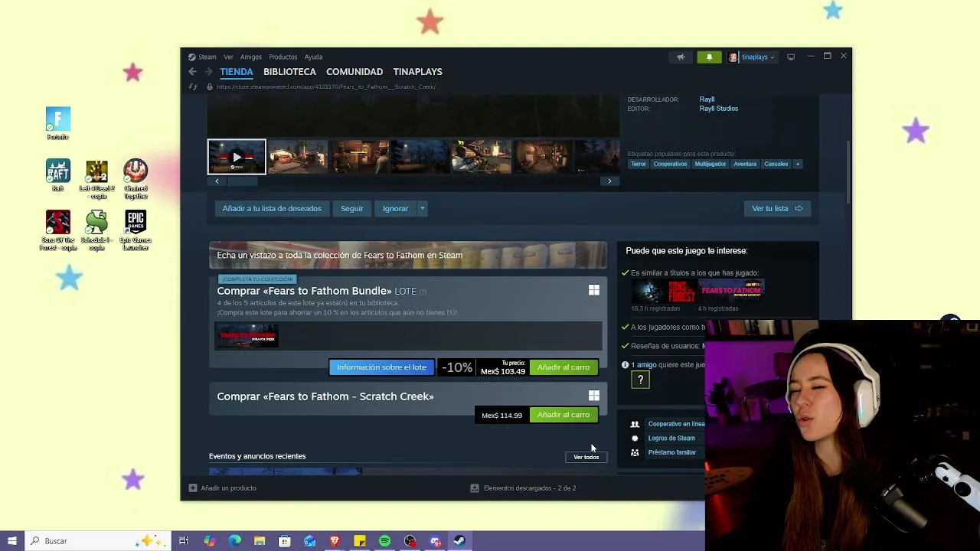This screenshot has height=551, width=980.
Task: Add Fears to Fathom - Scratch Creek to cart
Action: 563,415
